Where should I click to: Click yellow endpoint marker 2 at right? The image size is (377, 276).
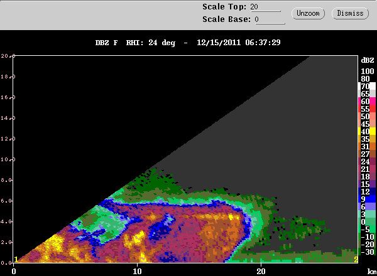click(x=356, y=259)
